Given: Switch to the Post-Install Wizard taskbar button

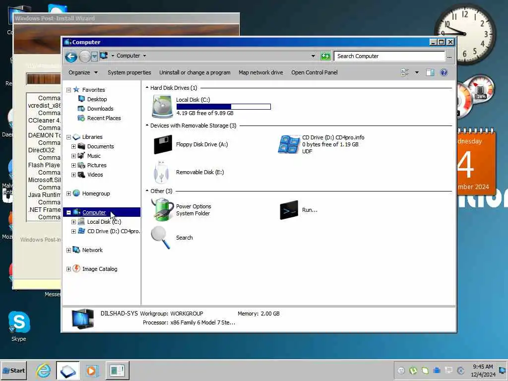Looking at the screenshot, I should click(x=117, y=371).
